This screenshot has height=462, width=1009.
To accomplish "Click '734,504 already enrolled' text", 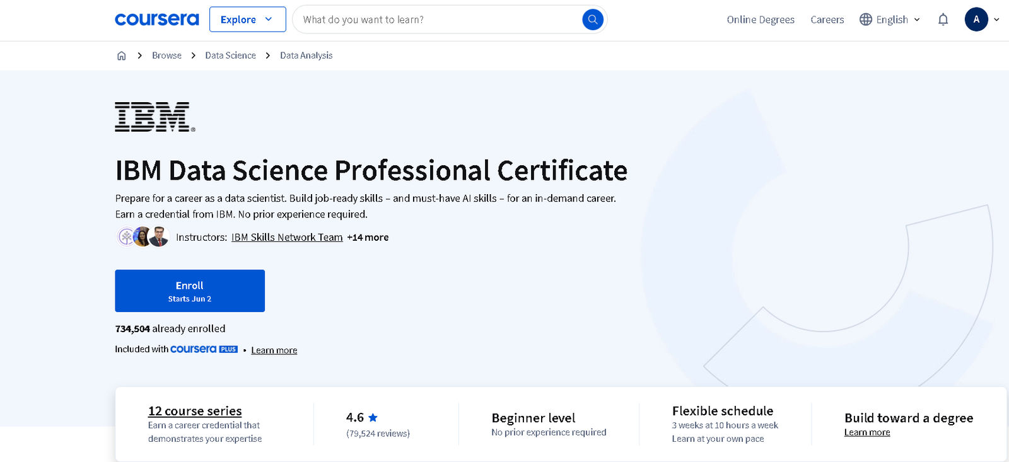I will coord(170,328).
